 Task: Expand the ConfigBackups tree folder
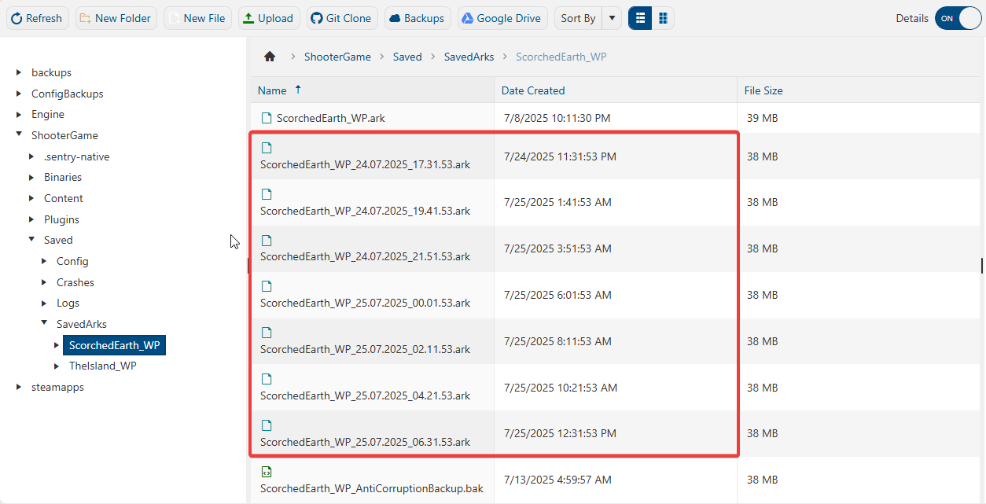19,94
